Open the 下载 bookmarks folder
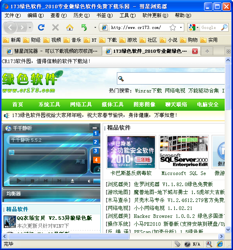The height and width of the screenshot is (250, 233). [108, 40]
